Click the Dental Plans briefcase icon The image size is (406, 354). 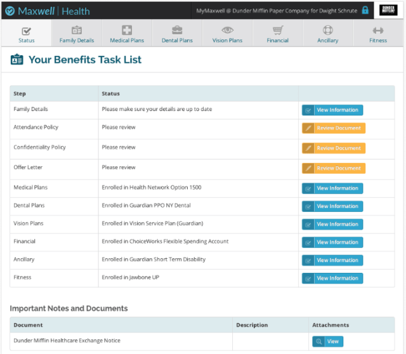(177, 30)
